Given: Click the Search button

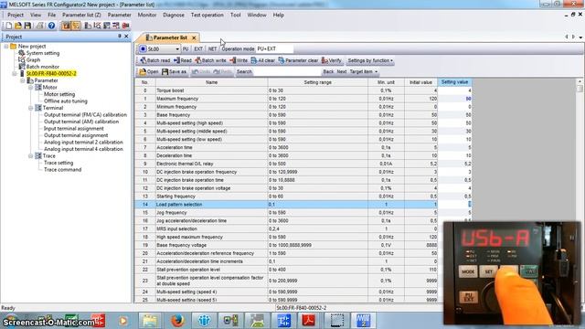Looking at the screenshot, I should pos(244,71).
